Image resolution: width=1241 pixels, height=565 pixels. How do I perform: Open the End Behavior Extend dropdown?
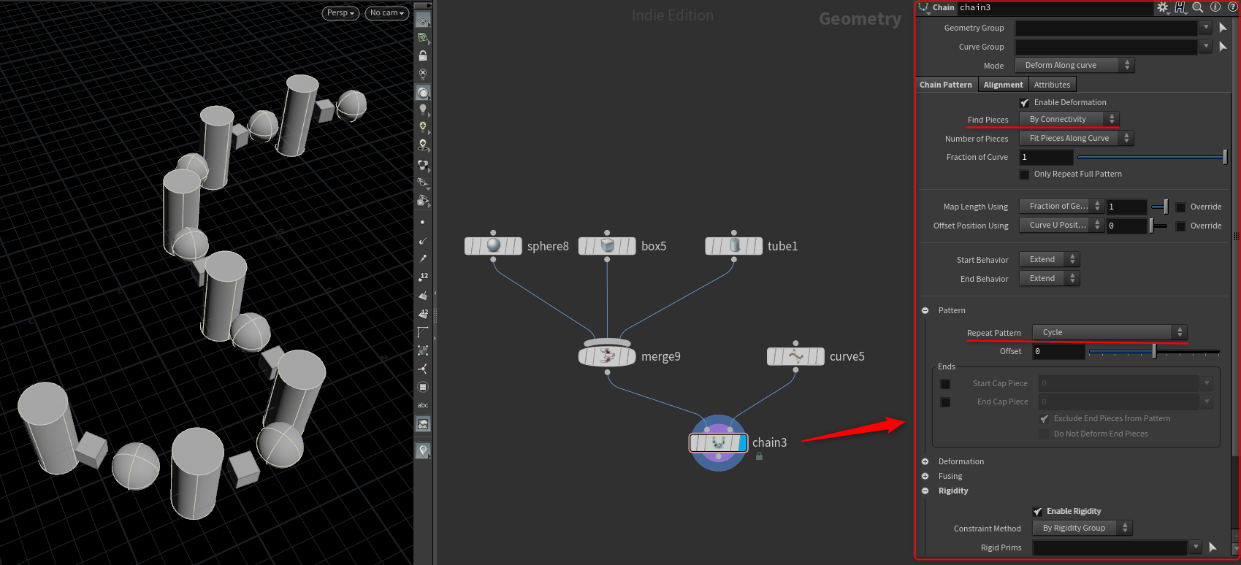pyautogui.click(x=1049, y=278)
